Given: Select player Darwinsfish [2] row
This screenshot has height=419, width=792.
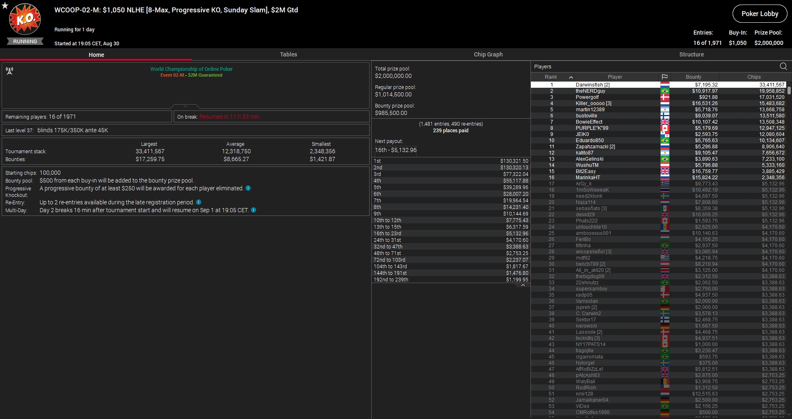Looking at the screenshot, I should (659, 85).
